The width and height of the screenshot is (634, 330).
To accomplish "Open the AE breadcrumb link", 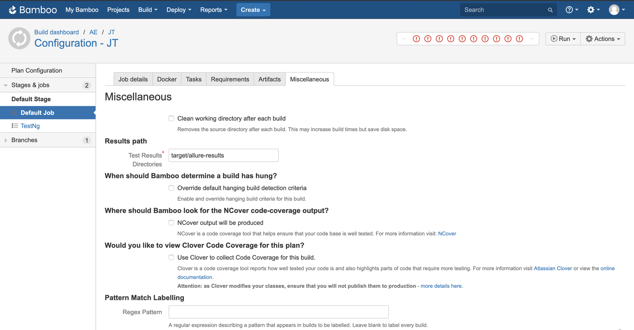I will pyautogui.click(x=94, y=32).
